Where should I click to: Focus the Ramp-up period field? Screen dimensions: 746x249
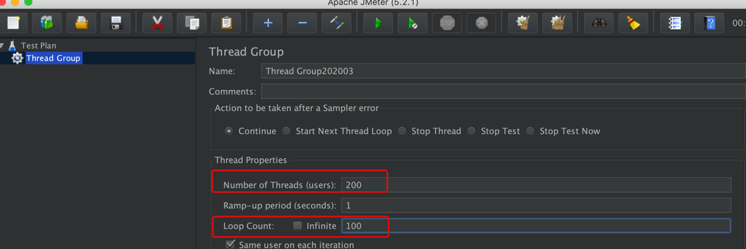pos(536,205)
